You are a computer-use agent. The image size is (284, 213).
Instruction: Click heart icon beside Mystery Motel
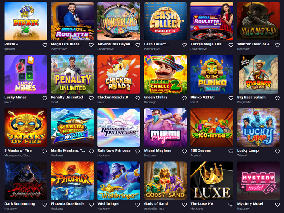point(277,205)
